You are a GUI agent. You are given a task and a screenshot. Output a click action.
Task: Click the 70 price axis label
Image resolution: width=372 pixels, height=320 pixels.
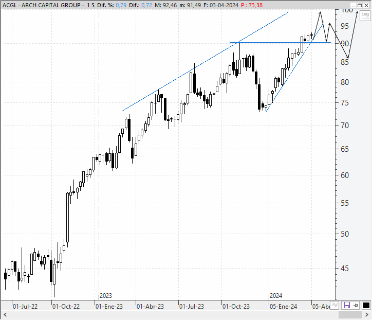pyautogui.click(x=345, y=125)
